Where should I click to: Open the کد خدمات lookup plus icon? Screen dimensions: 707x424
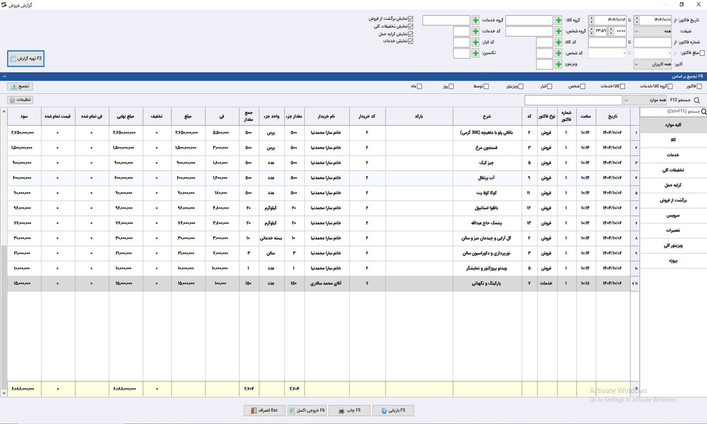(x=476, y=31)
